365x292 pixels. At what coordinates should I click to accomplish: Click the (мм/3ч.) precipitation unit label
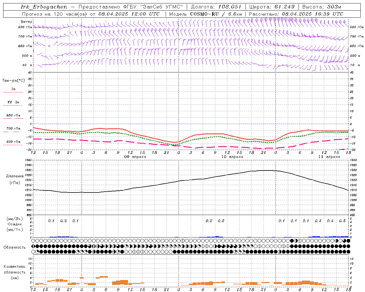pyautogui.click(x=15, y=219)
